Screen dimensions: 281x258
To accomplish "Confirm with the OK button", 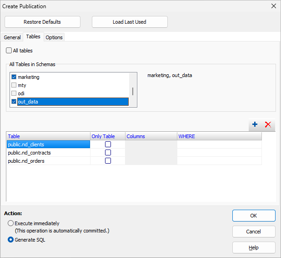I will [x=254, y=216].
